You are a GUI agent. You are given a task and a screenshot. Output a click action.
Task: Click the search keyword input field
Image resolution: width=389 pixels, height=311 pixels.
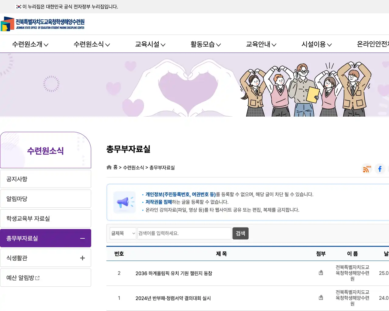(x=184, y=233)
